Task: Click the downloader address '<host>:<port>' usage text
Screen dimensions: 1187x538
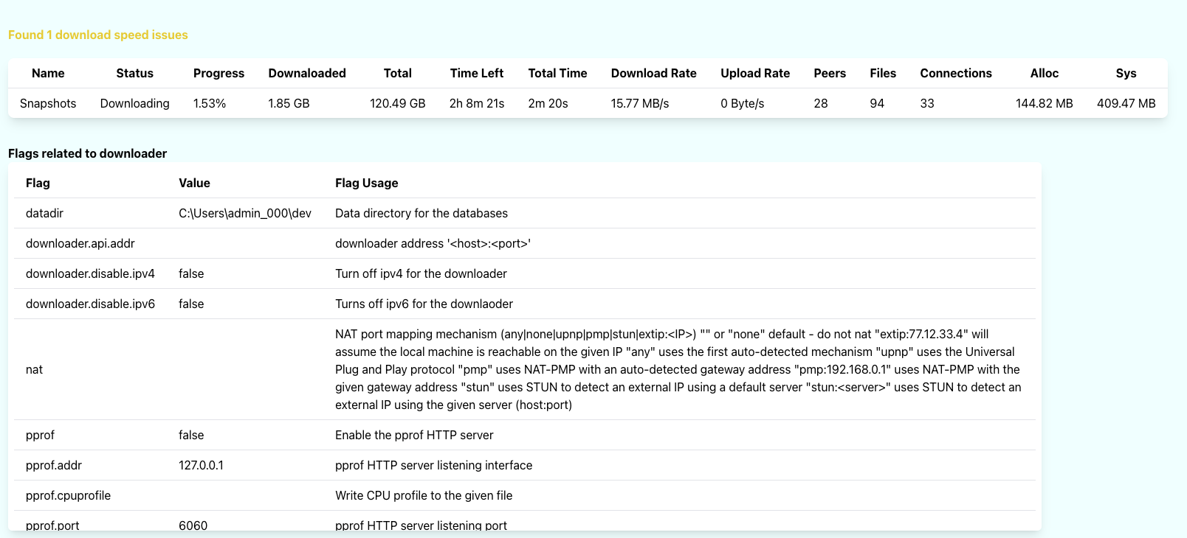Action: (433, 243)
